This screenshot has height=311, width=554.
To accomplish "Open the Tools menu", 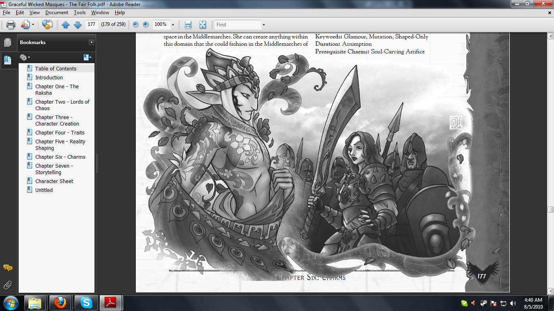I will [x=79, y=13].
